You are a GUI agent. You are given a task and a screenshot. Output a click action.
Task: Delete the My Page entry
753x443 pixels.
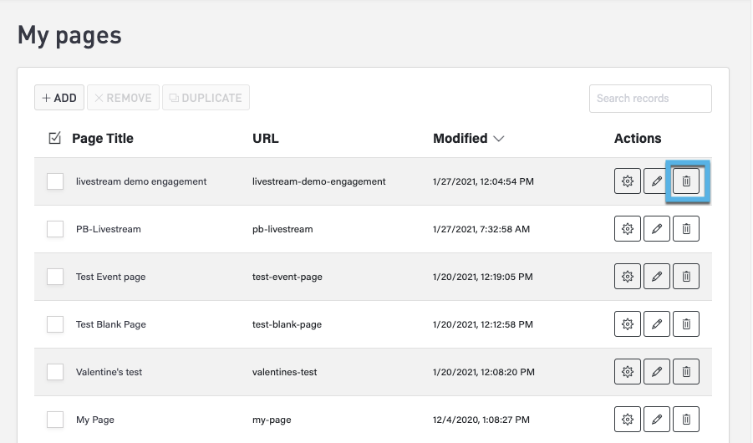pyautogui.click(x=686, y=420)
